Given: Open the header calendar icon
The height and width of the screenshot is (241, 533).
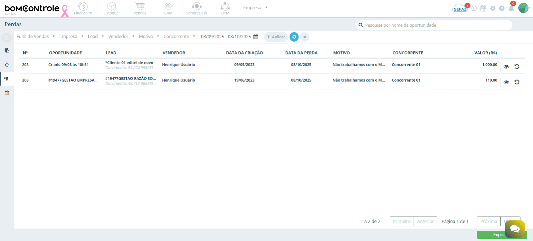Looking at the screenshot, I should coord(483,8).
